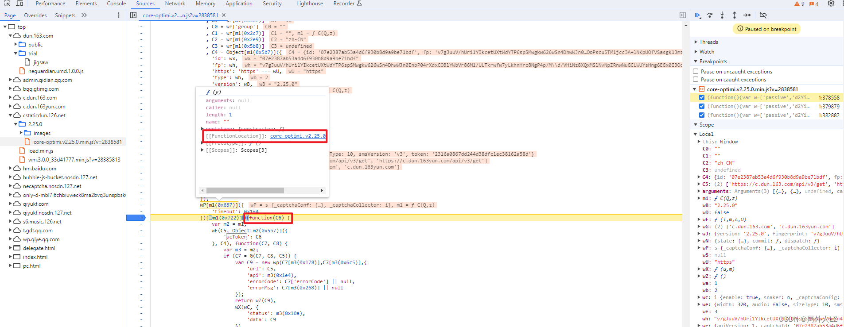Expand the admin.qidian.qq.com node
The image size is (844, 327).
click(11, 80)
